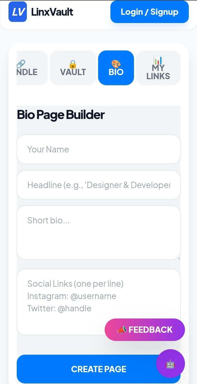Click into the Headline text field
This screenshot has height=384, width=197.
[x=98, y=185]
